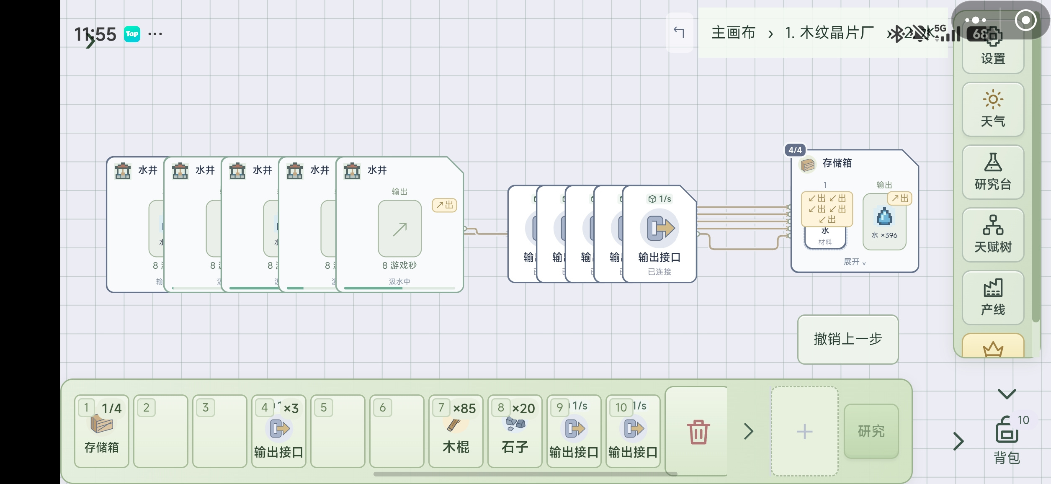Click 撤销上一步 undo button
The image size is (1051, 484).
(x=848, y=339)
